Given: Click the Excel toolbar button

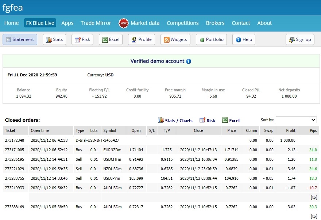Looking at the screenshot, I should coord(111,39).
